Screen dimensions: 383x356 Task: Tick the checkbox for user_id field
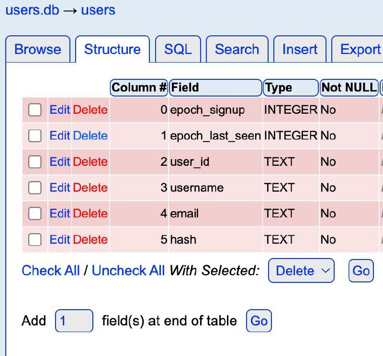(x=35, y=162)
